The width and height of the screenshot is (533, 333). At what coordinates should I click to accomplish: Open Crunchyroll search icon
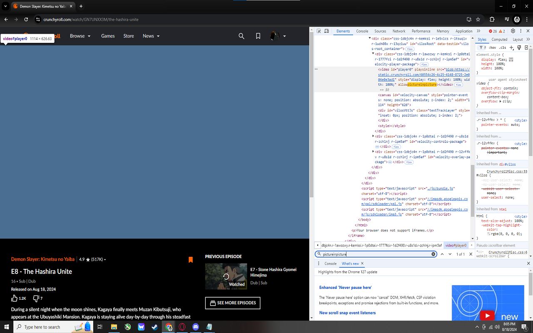[x=242, y=36]
